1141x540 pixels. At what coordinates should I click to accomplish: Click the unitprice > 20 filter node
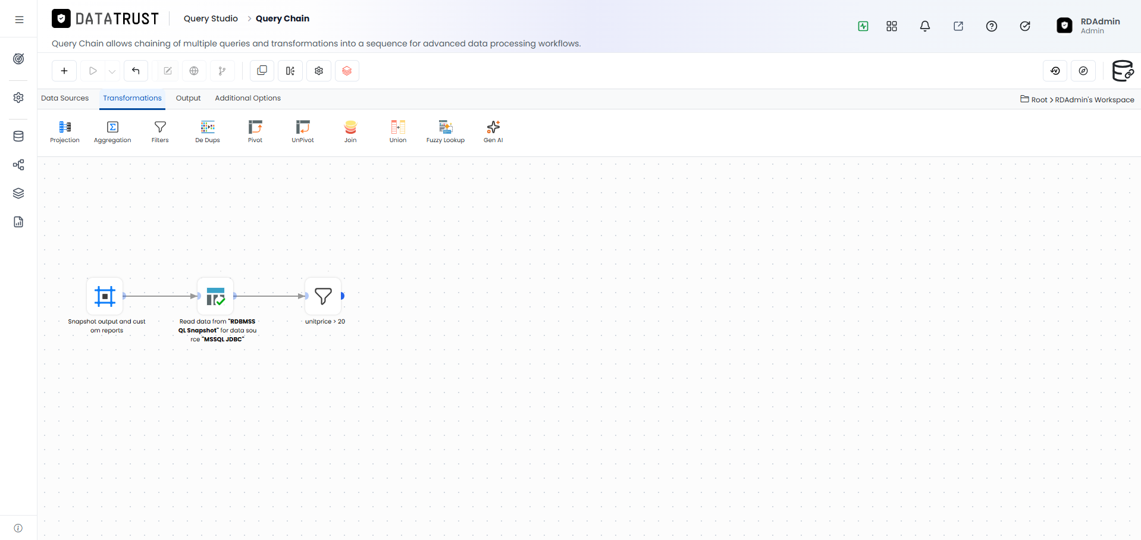coord(323,296)
